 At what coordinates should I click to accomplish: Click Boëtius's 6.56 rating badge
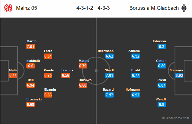click(65, 75)
